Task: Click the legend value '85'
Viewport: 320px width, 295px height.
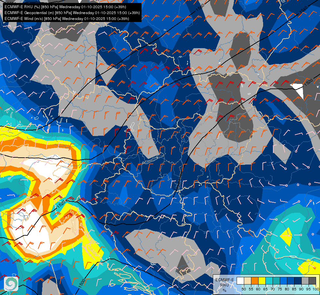Action: 294,289
